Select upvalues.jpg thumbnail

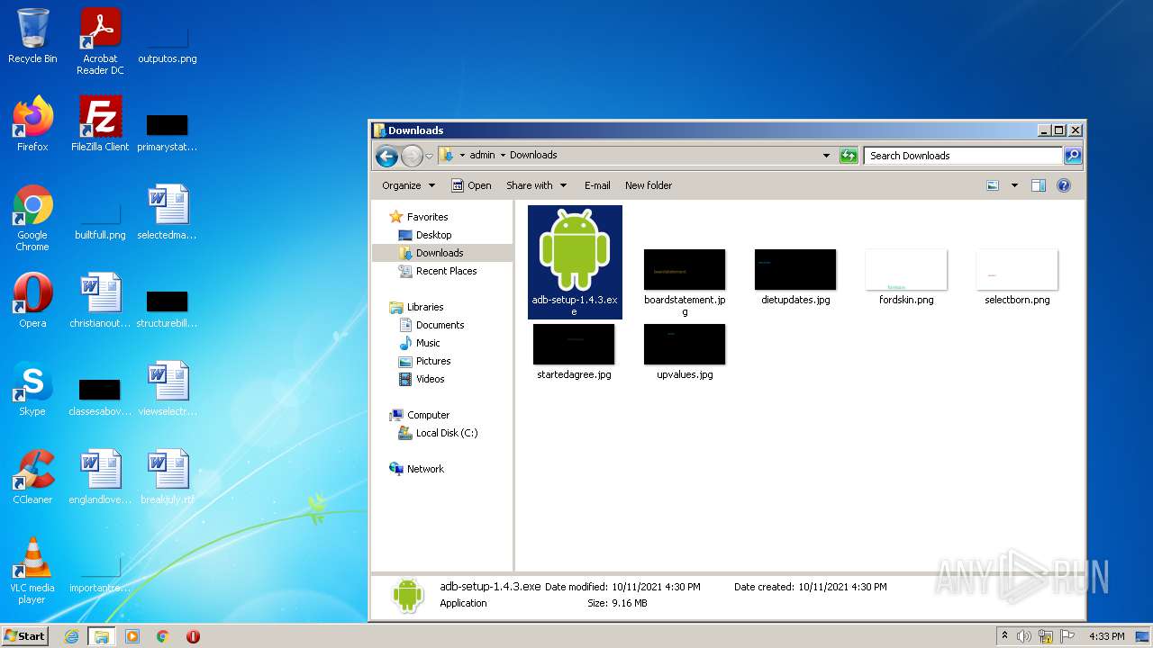point(685,352)
